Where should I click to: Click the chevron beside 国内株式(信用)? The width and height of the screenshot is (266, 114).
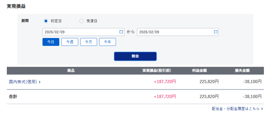[40, 82]
